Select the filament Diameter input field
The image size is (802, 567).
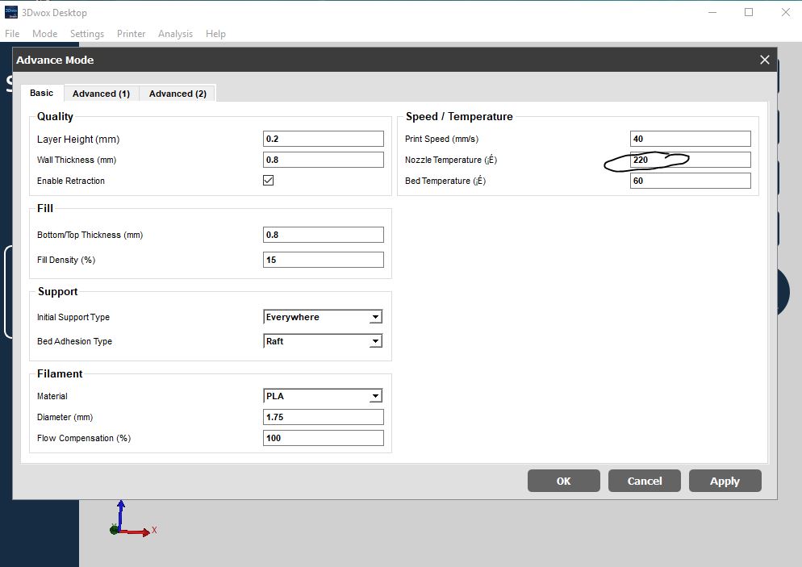pos(324,417)
